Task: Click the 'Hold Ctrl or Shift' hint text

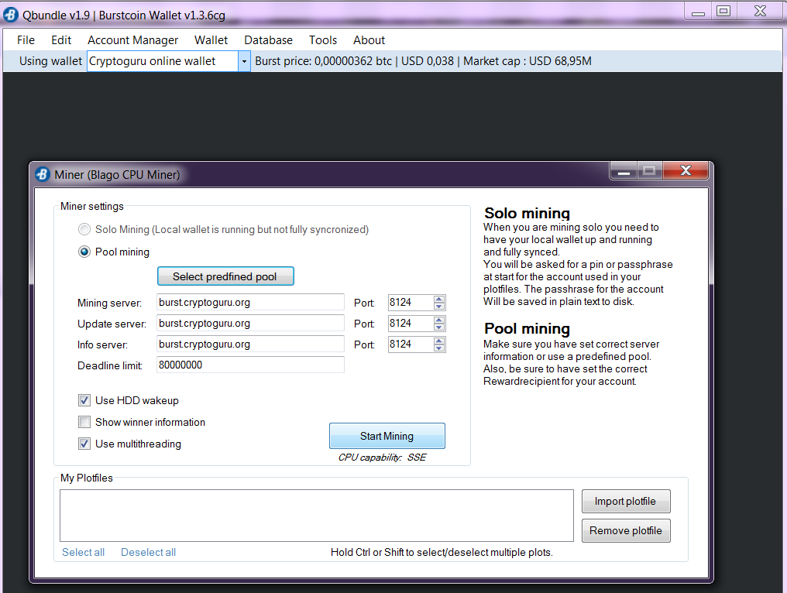Action: coord(442,553)
